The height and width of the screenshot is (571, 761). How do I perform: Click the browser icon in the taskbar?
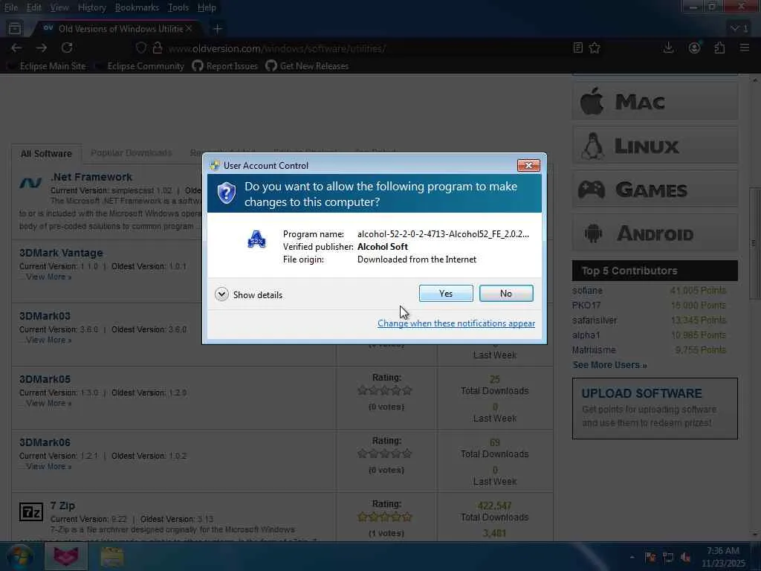(66, 556)
